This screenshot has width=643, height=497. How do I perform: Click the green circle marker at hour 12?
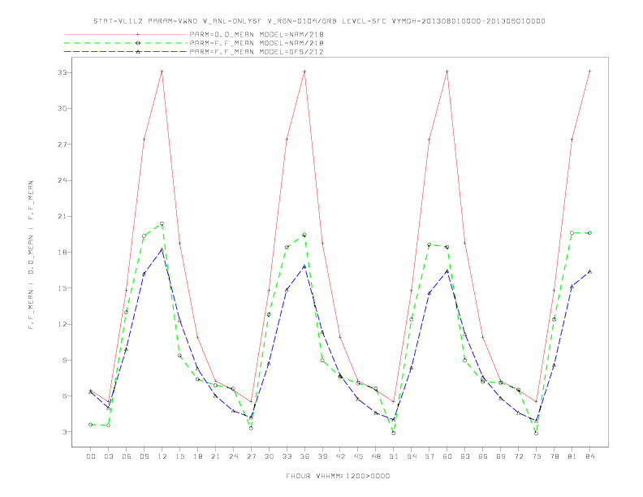162,224
